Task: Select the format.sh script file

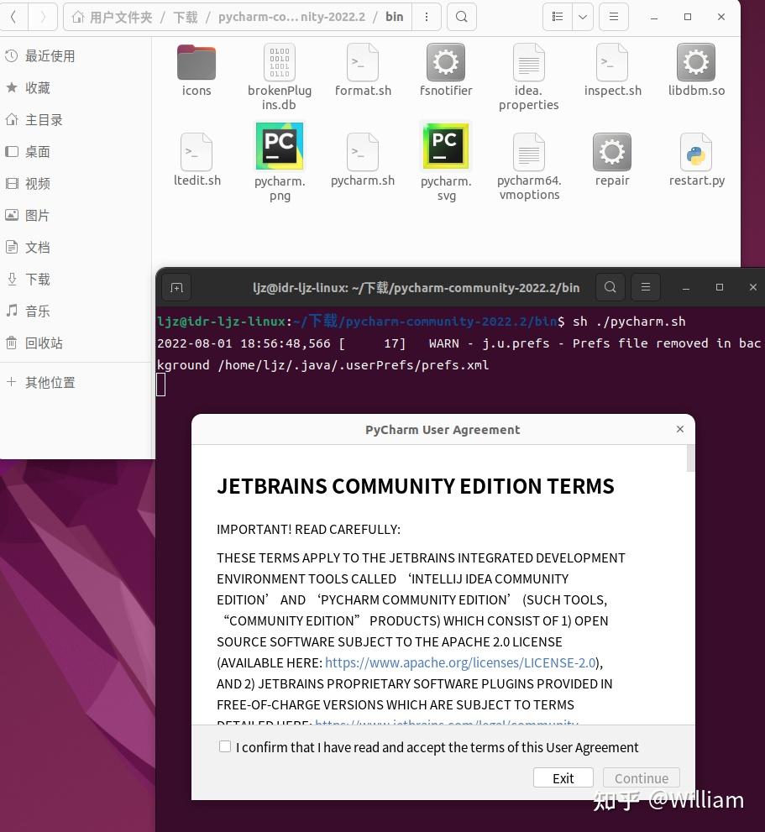Action: point(363,63)
